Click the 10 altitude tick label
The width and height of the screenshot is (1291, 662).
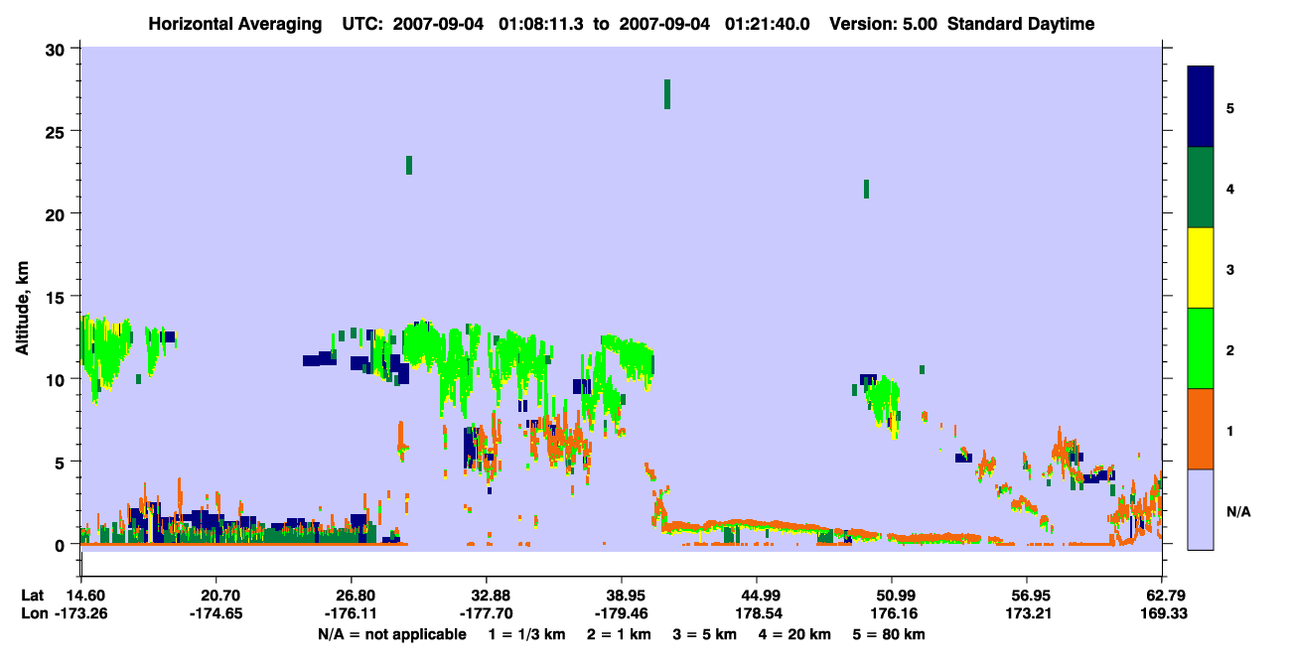pyautogui.click(x=58, y=379)
